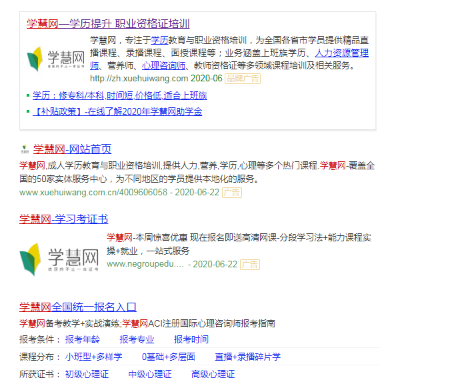
Task: Open the 中级心理证 link
Action: [150, 374]
